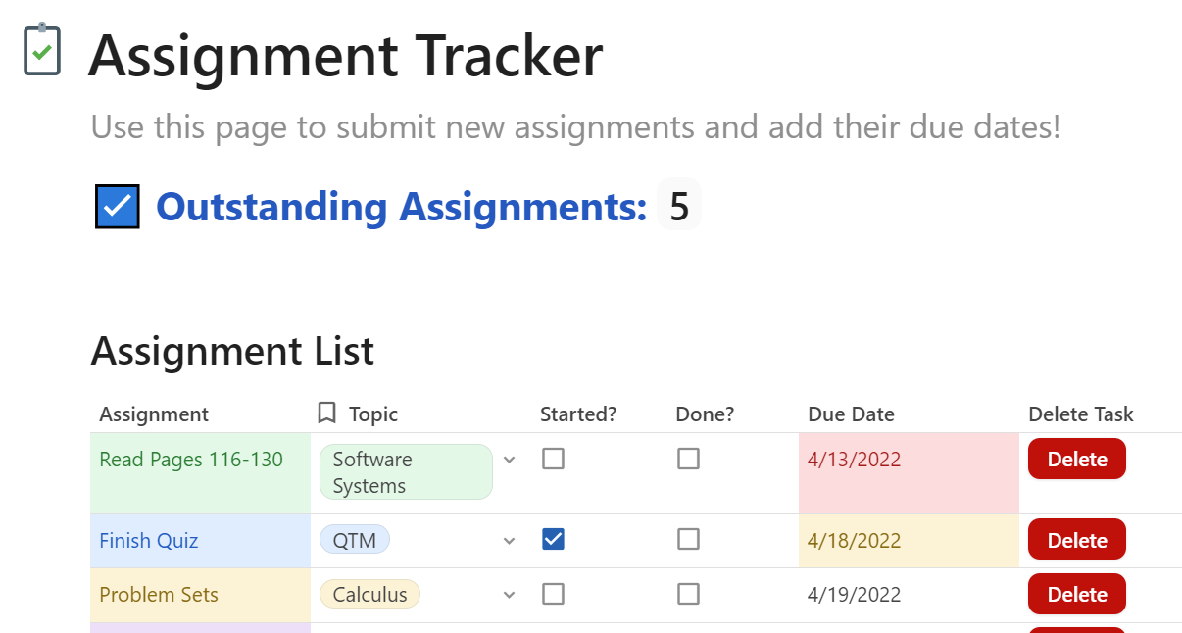Open the Finish Quiz assignment link
The image size is (1182, 633).
pos(149,541)
